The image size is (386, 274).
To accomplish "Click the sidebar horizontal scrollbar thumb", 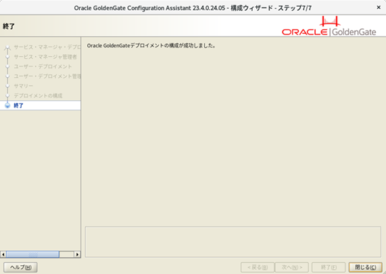I will (32, 254).
